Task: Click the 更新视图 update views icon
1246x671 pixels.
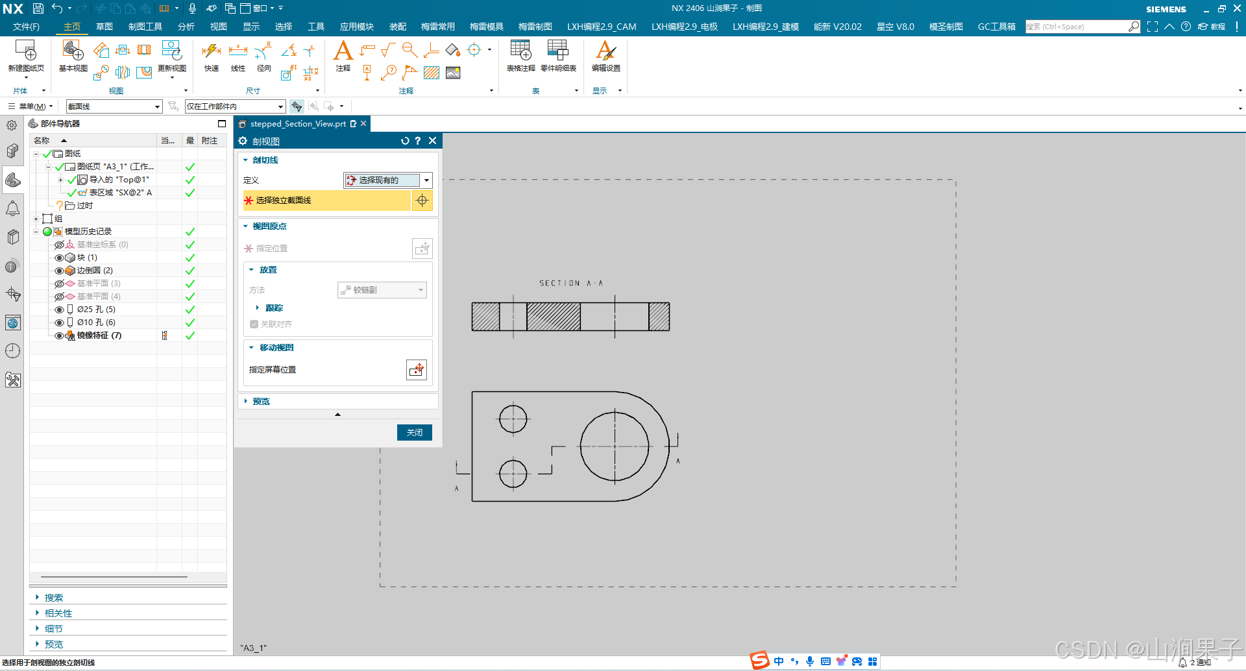Action: pyautogui.click(x=171, y=51)
